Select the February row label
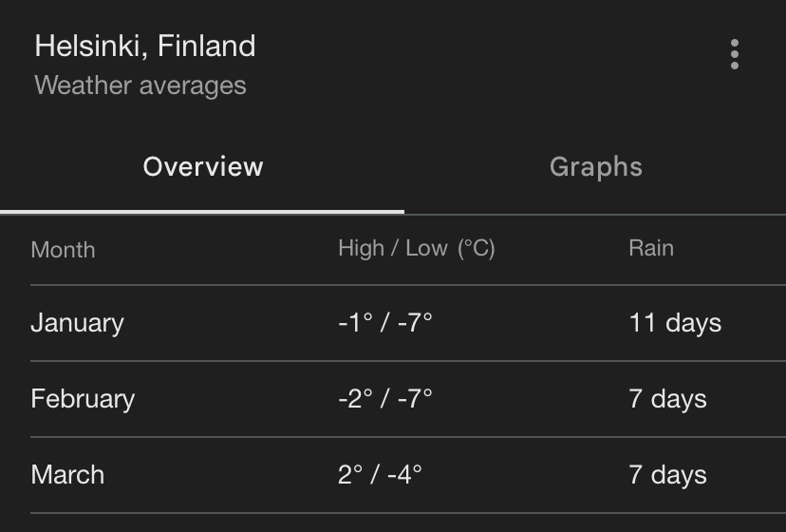The image size is (786, 532). pos(83,399)
